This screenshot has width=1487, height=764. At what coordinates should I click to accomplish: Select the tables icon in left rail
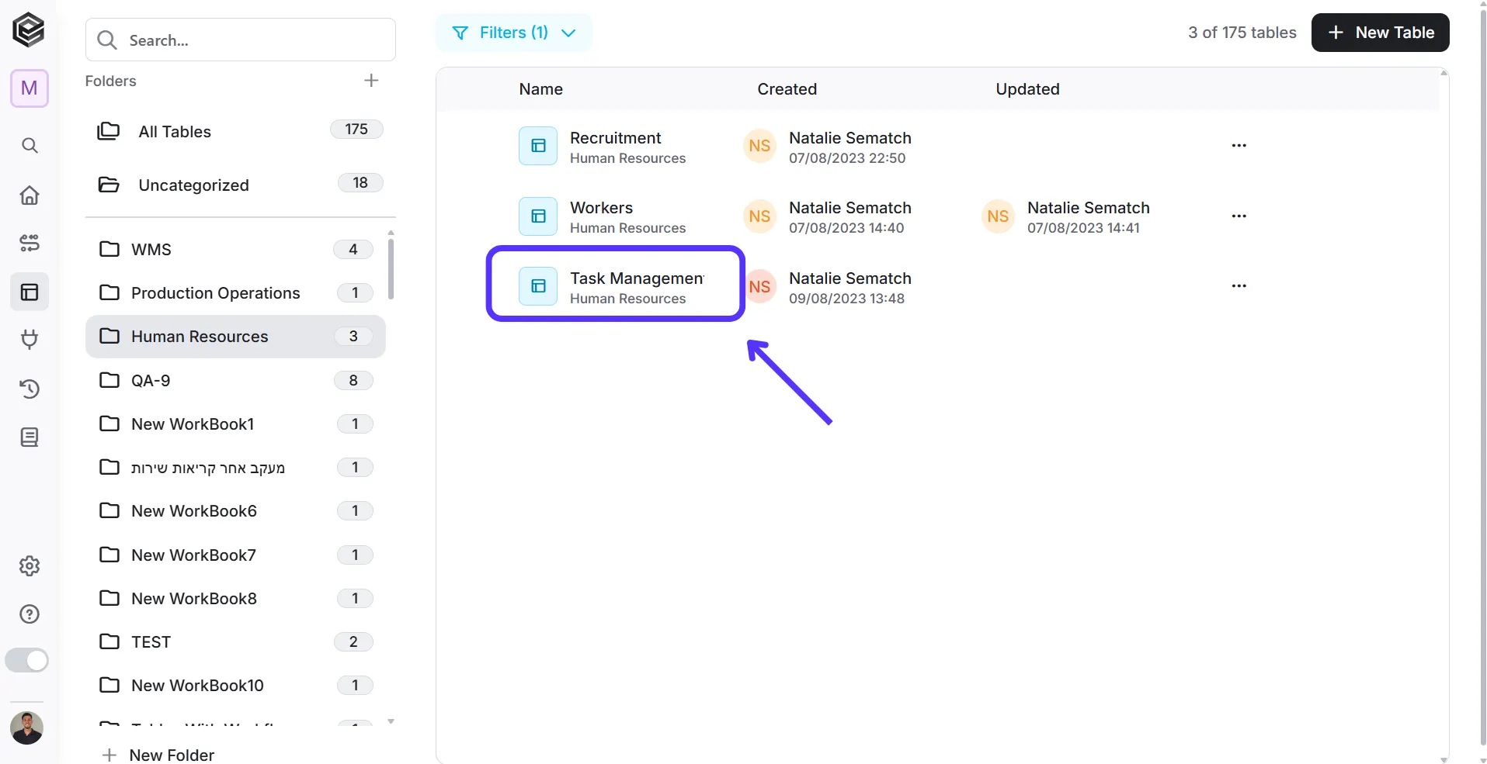(30, 292)
